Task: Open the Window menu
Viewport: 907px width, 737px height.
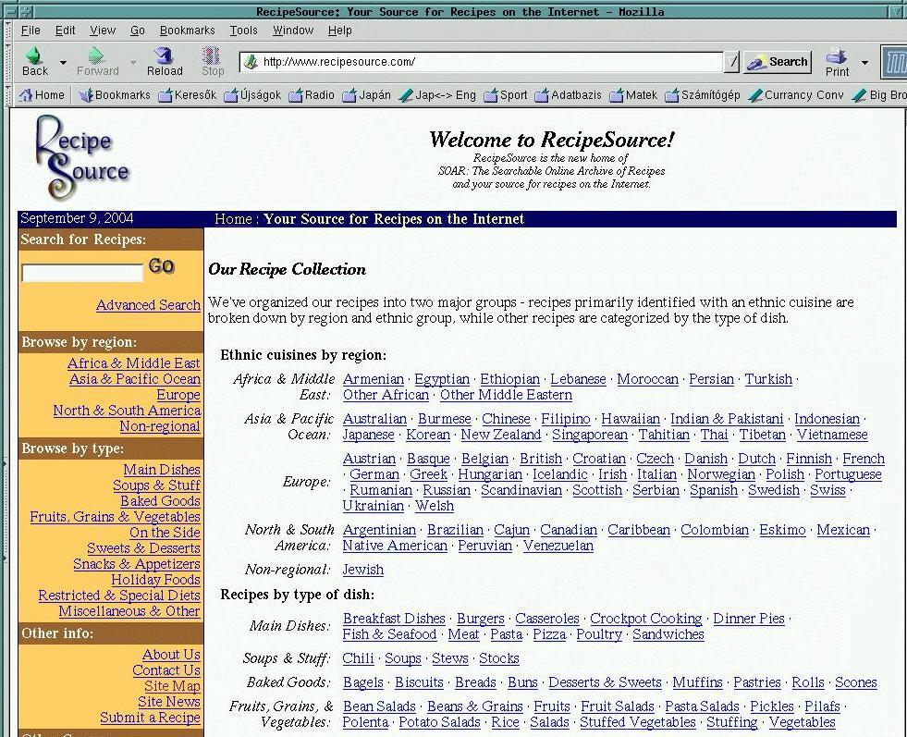Action: pyautogui.click(x=293, y=31)
